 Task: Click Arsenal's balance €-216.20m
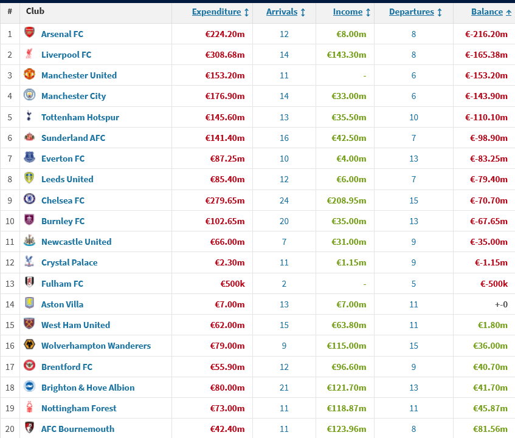point(486,34)
